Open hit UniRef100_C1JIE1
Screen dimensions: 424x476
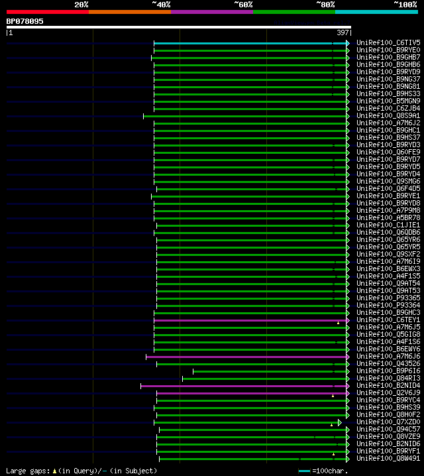coord(388,225)
